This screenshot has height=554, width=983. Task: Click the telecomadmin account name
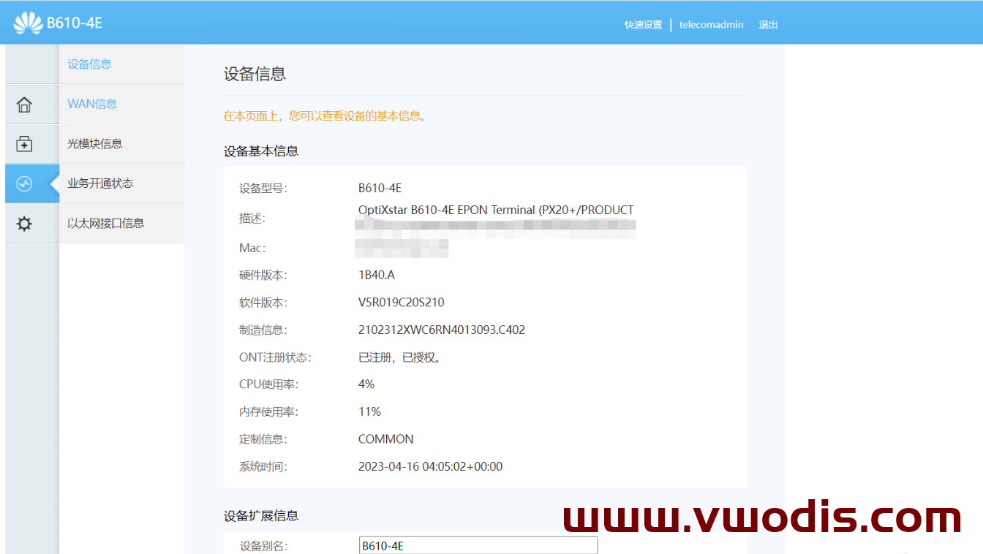click(x=711, y=24)
